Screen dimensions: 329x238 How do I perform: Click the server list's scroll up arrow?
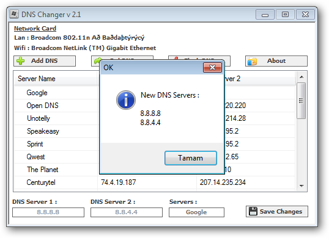(x=301, y=77)
